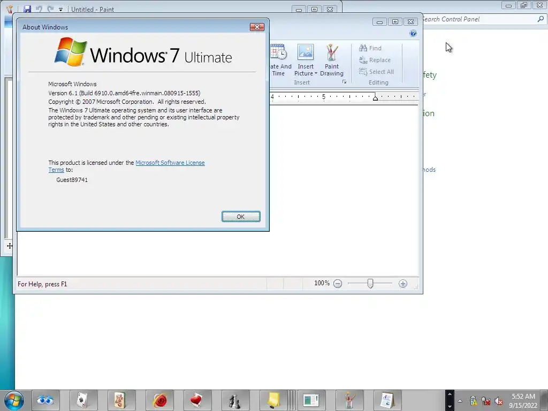Open the Terms link in About Windows
The image size is (548, 411).
coord(56,170)
